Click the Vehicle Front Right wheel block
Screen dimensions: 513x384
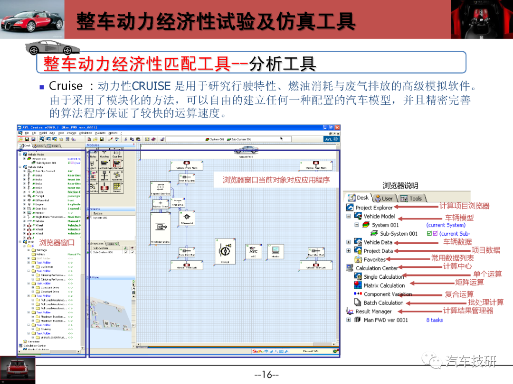[x=187, y=165]
